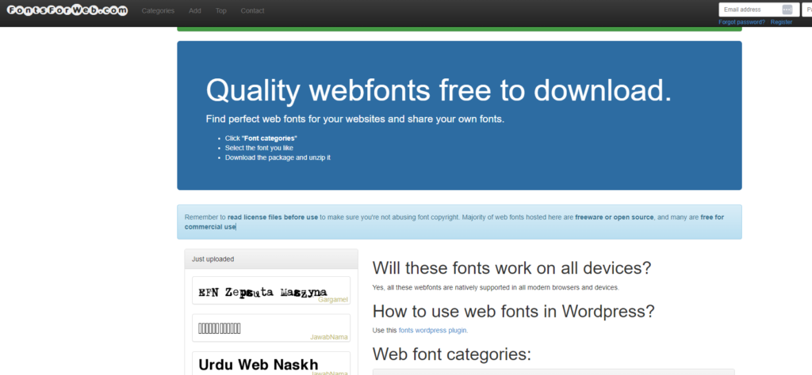This screenshot has width=812, height=375.
Task: Click the Register link
Action: point(781,22)
